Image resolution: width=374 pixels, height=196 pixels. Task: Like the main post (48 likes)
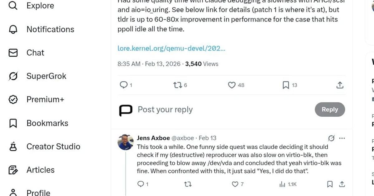[x=232, y=85]
